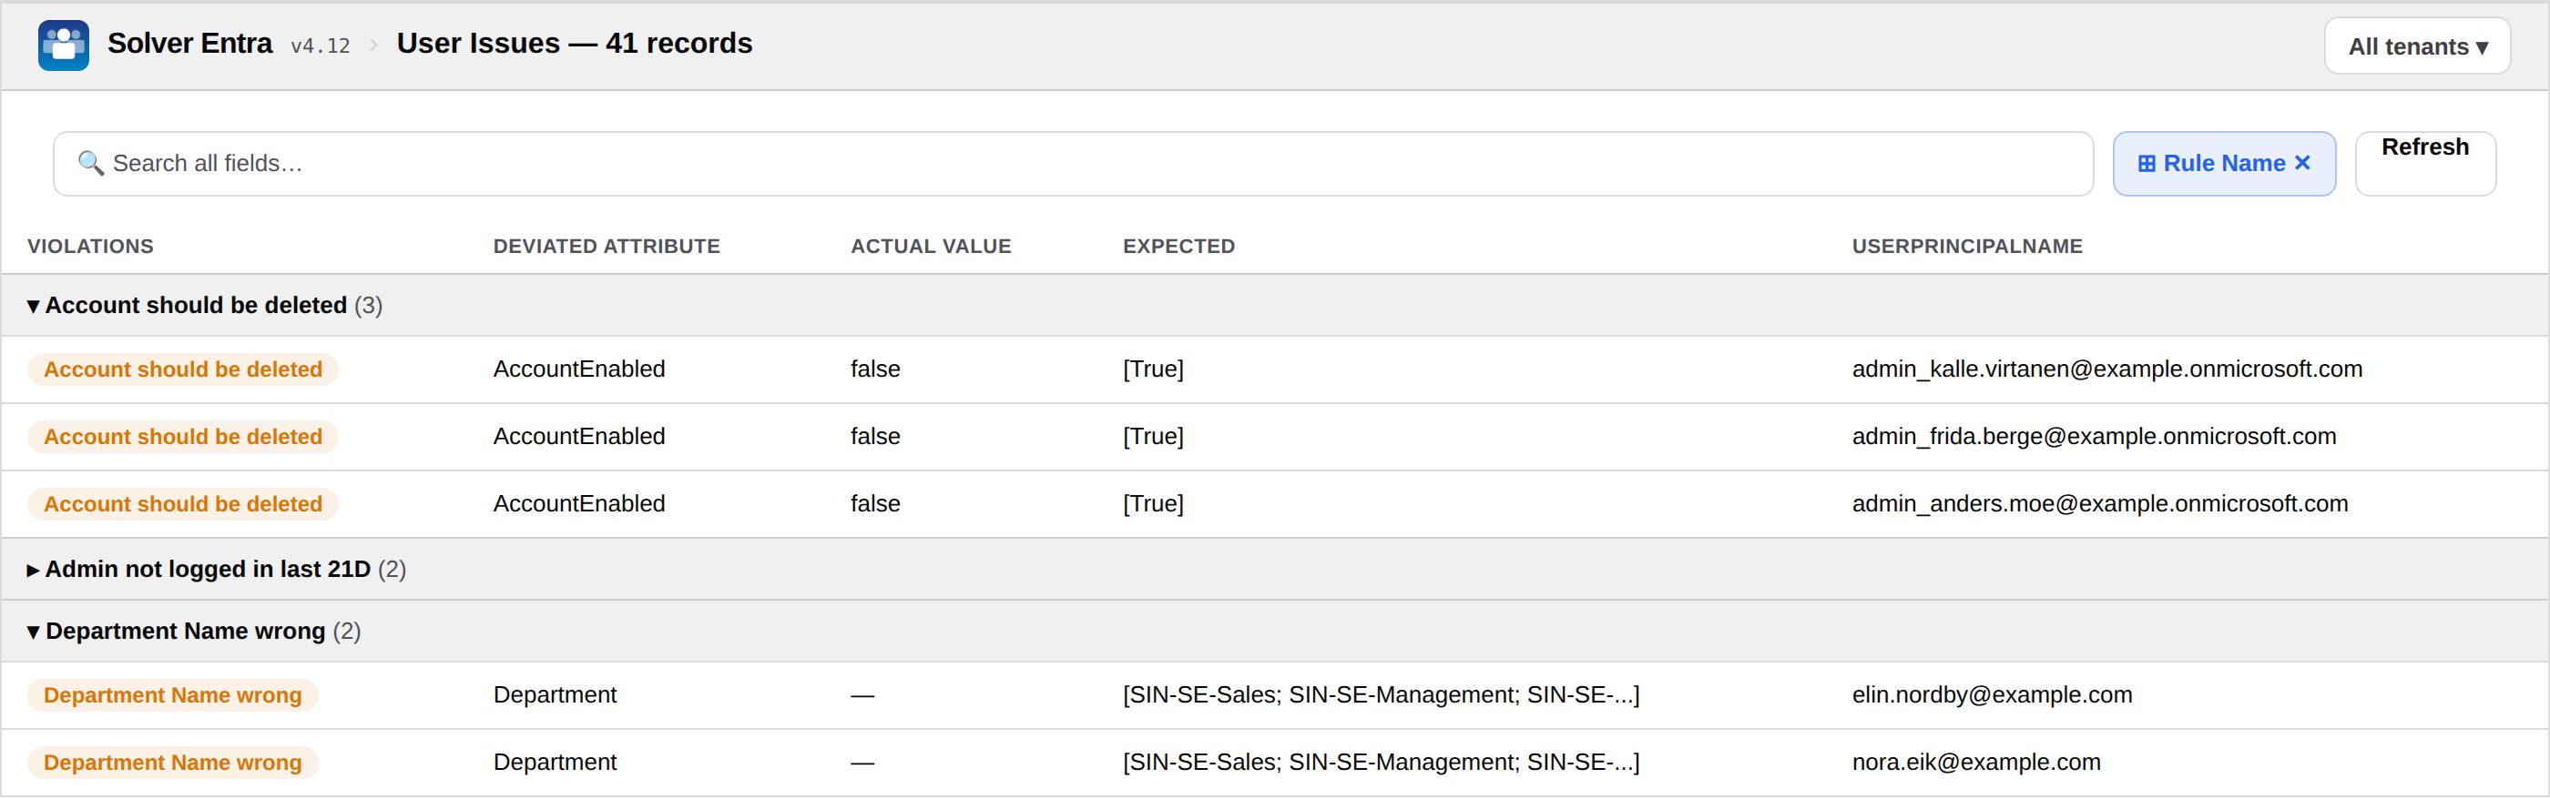Click SIN-SE-Sales expected value for nora.eik

1381,762
